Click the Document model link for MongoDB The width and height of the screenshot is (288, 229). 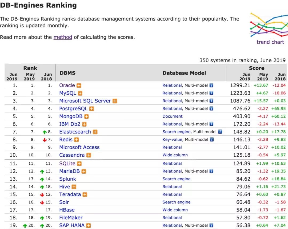173,116
